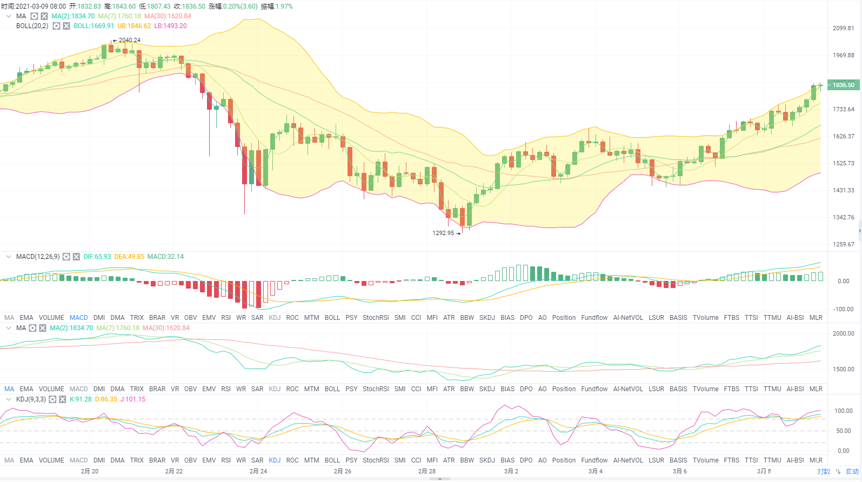862x482 pixels.
Task: Remove top MA indicator with X icon
Action: point(44,16)
